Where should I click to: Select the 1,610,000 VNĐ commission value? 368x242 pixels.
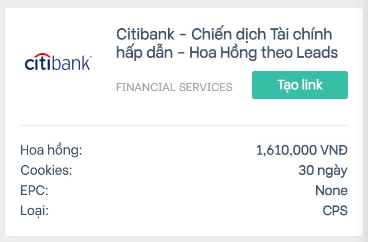(302, 150)
